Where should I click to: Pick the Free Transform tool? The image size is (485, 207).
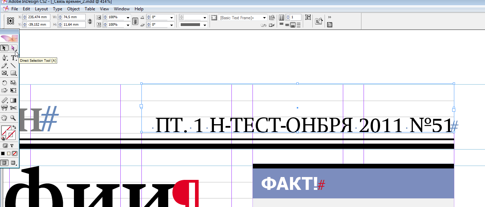[13, 90]
